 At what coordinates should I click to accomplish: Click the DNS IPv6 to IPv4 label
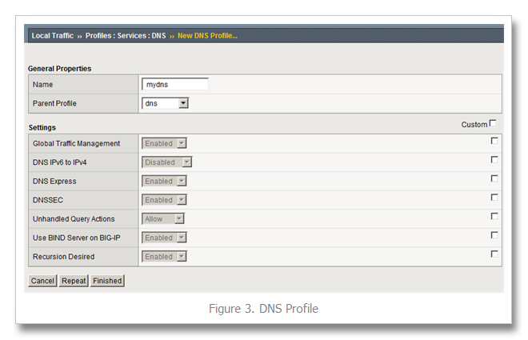coord(60,162)
